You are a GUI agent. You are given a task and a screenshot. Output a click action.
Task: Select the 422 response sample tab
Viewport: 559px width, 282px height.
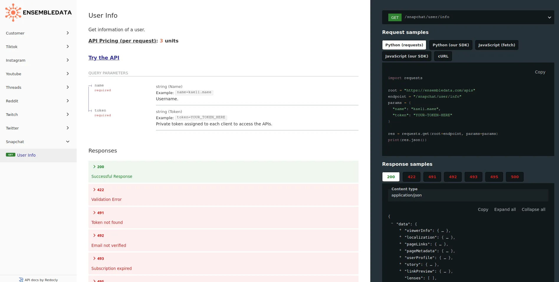pos(412,177)
